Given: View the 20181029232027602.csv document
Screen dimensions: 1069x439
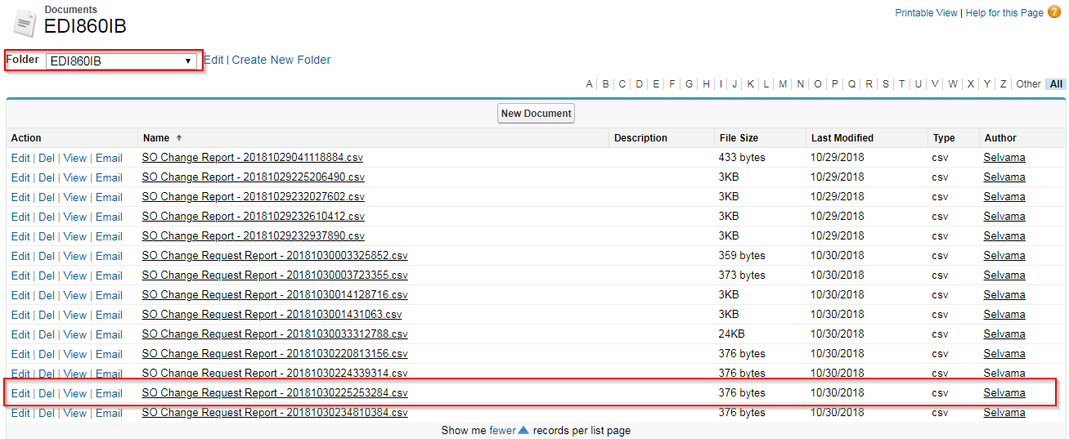Looking at the screenshot, I should [75, 197].
